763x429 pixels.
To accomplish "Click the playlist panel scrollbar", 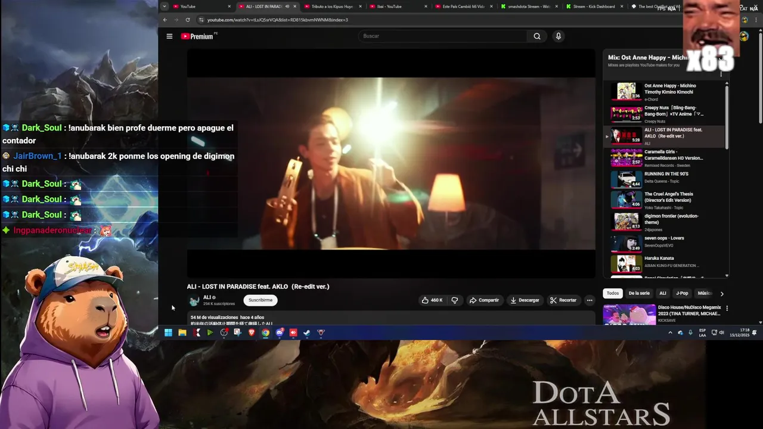I will point(727,116).
